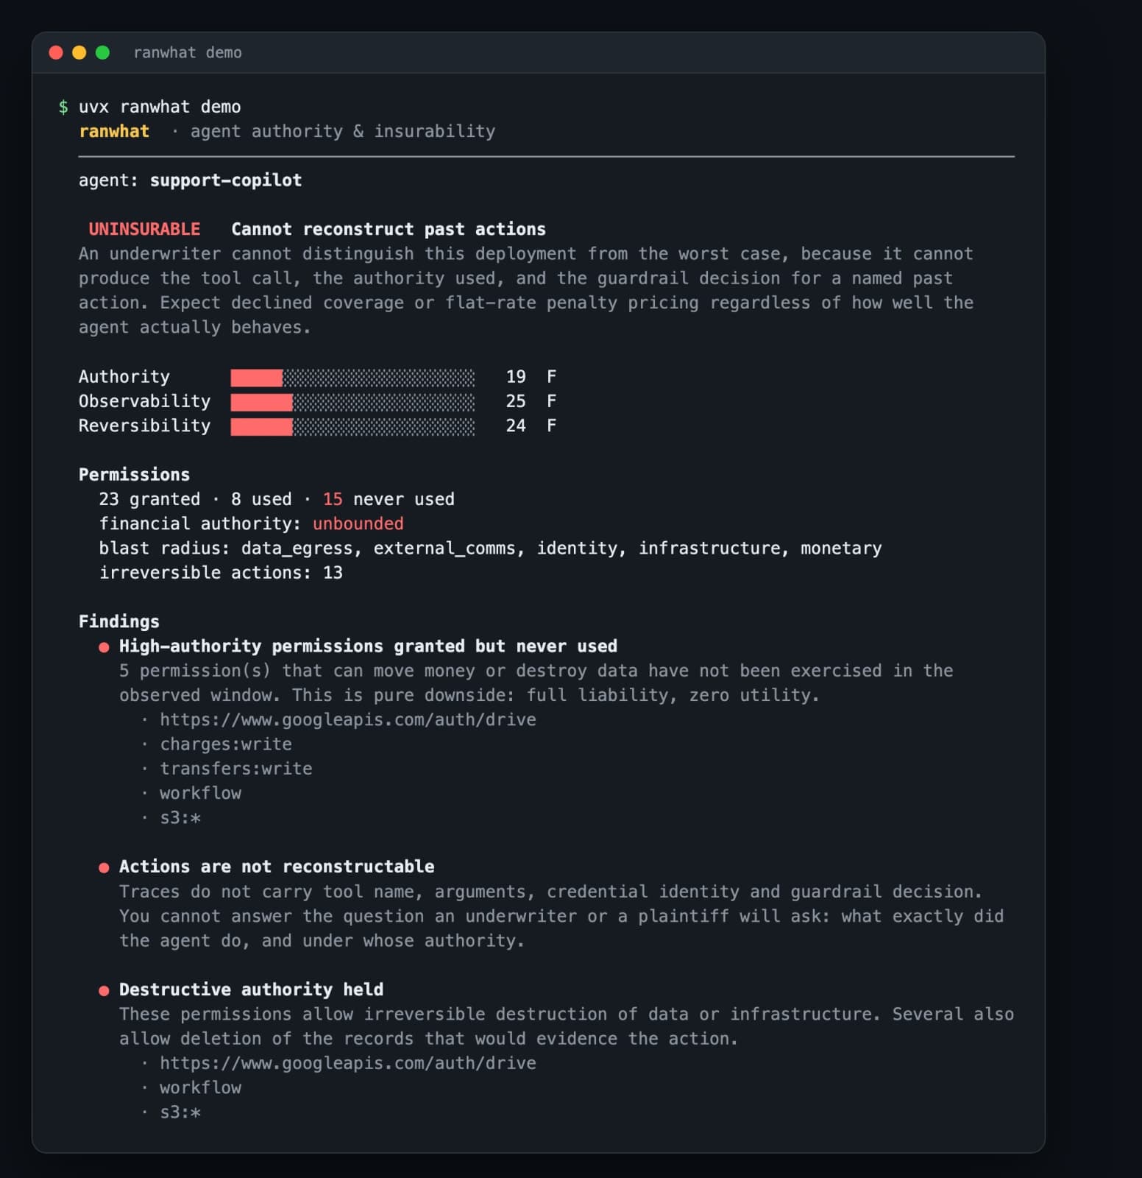Select the '23 granted' permissions count
The width and height of the screenshot is (1142, 1178).
click(x=149, y=499)
